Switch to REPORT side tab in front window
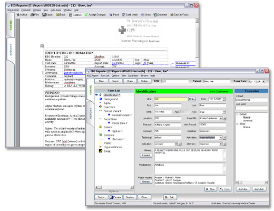Viewport: 274px width, 211px height. coord(91,113)
